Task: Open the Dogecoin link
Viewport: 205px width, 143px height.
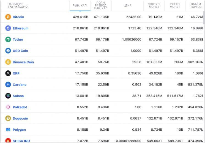Action: pyautogui.click(x=20, y=119)
